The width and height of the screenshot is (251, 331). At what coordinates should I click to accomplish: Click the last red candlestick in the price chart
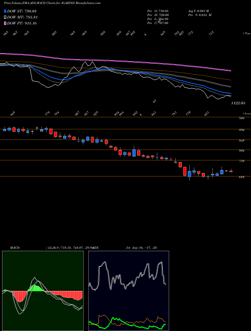[231, 171]
